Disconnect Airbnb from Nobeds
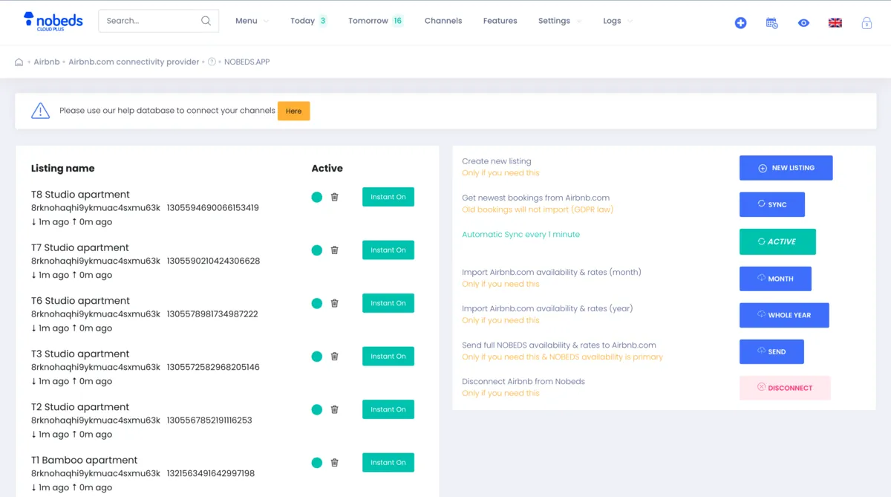 [x=785, y=387]
